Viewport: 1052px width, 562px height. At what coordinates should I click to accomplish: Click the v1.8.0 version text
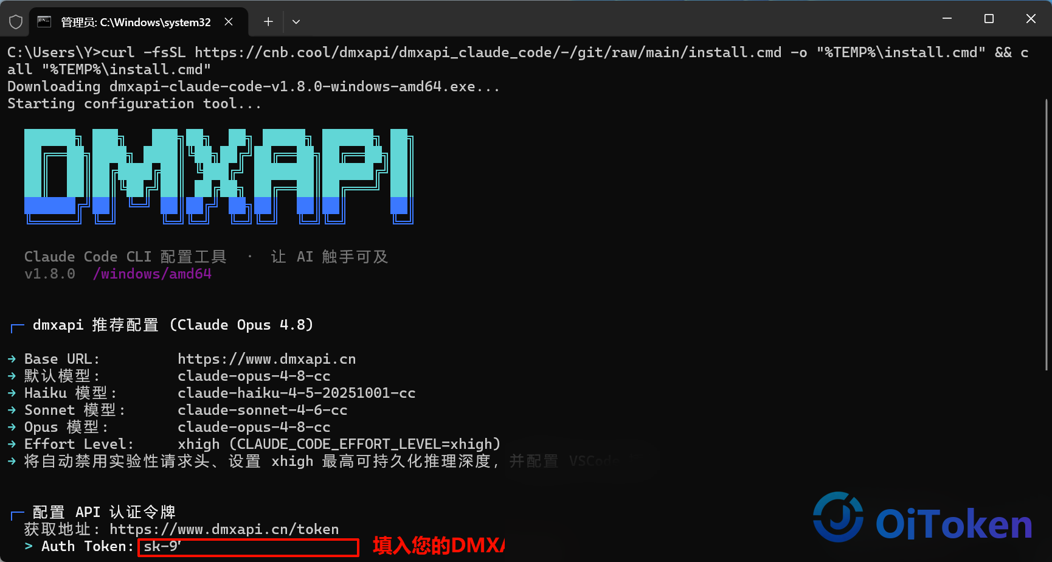(x=50, y=274)
